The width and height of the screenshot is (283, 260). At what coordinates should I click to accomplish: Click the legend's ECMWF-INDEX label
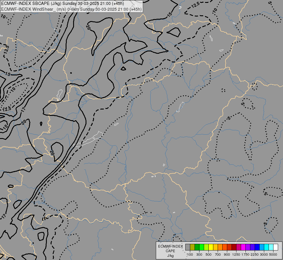tap(170, 246)
